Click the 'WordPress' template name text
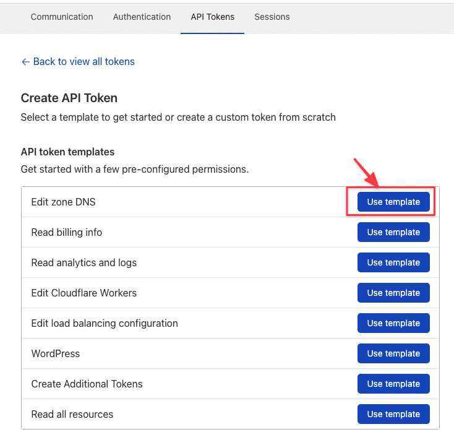The image size is (454, 445). click(56, 353)
